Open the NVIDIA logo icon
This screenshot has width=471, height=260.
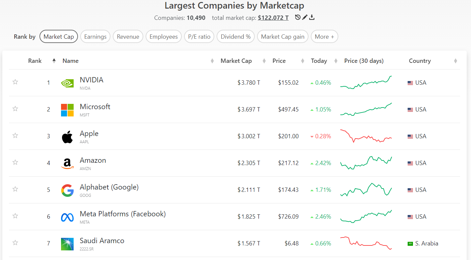coord(67,83)
